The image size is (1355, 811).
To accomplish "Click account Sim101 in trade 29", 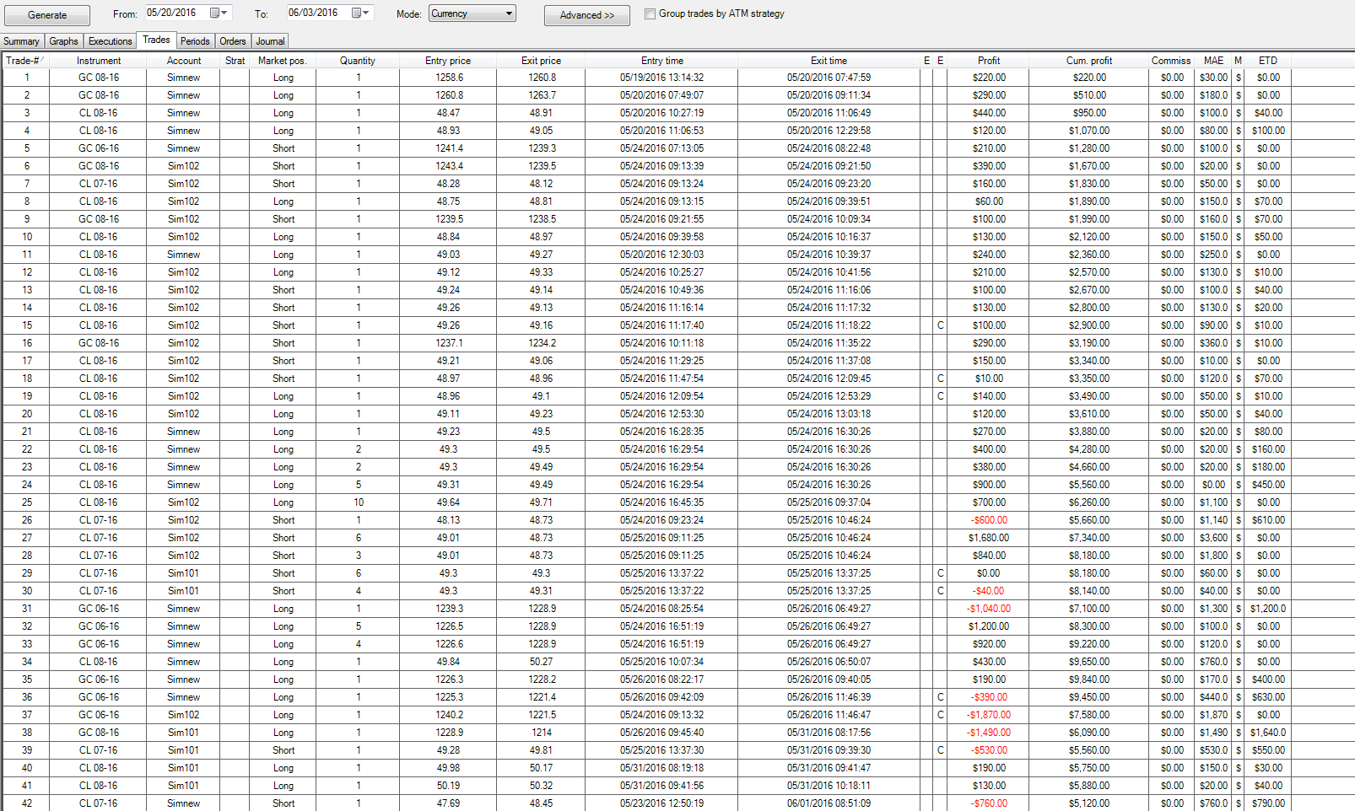I will [184, 573].
